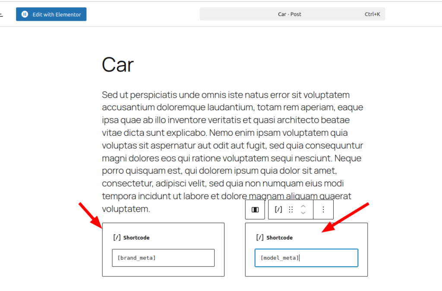The height and width of the screenshot is (291, 442).
Task: Click the [model_meta] shortcode input field
Action: coord(306,258)
